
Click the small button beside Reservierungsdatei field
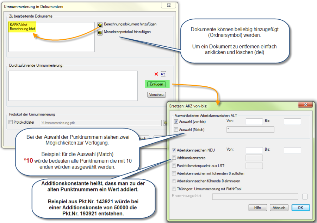pyautogui.click(x=305, y=196)
